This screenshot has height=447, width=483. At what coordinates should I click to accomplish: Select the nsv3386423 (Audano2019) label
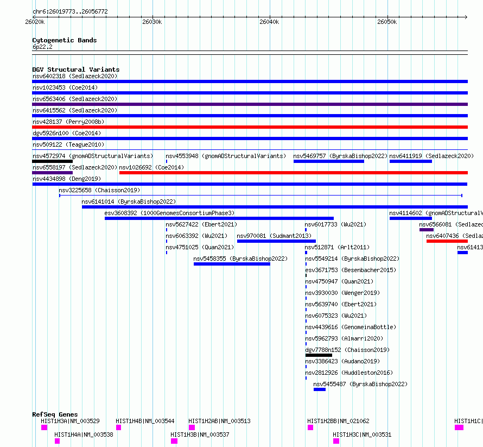pos(342,361)
